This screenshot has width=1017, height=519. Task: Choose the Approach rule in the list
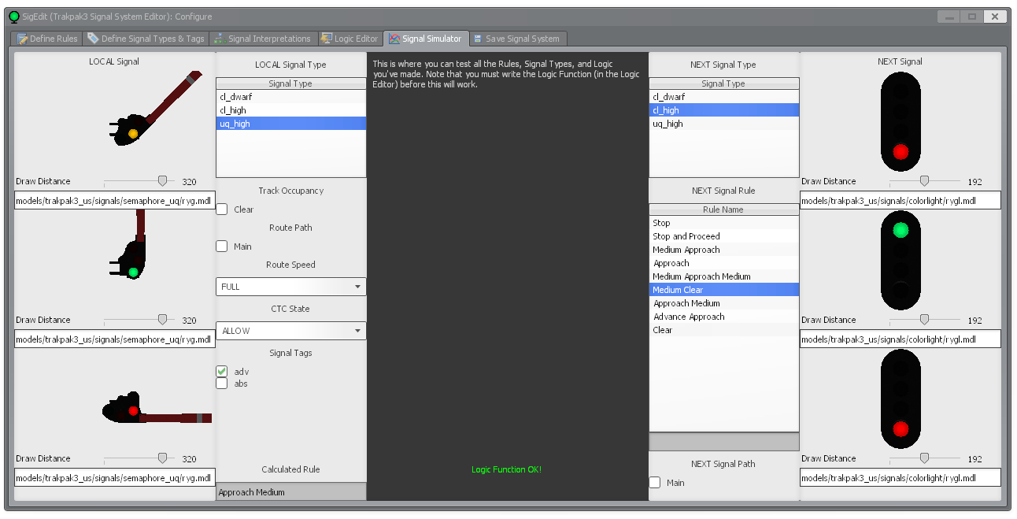pyautogui.click(x=724, y=263)
